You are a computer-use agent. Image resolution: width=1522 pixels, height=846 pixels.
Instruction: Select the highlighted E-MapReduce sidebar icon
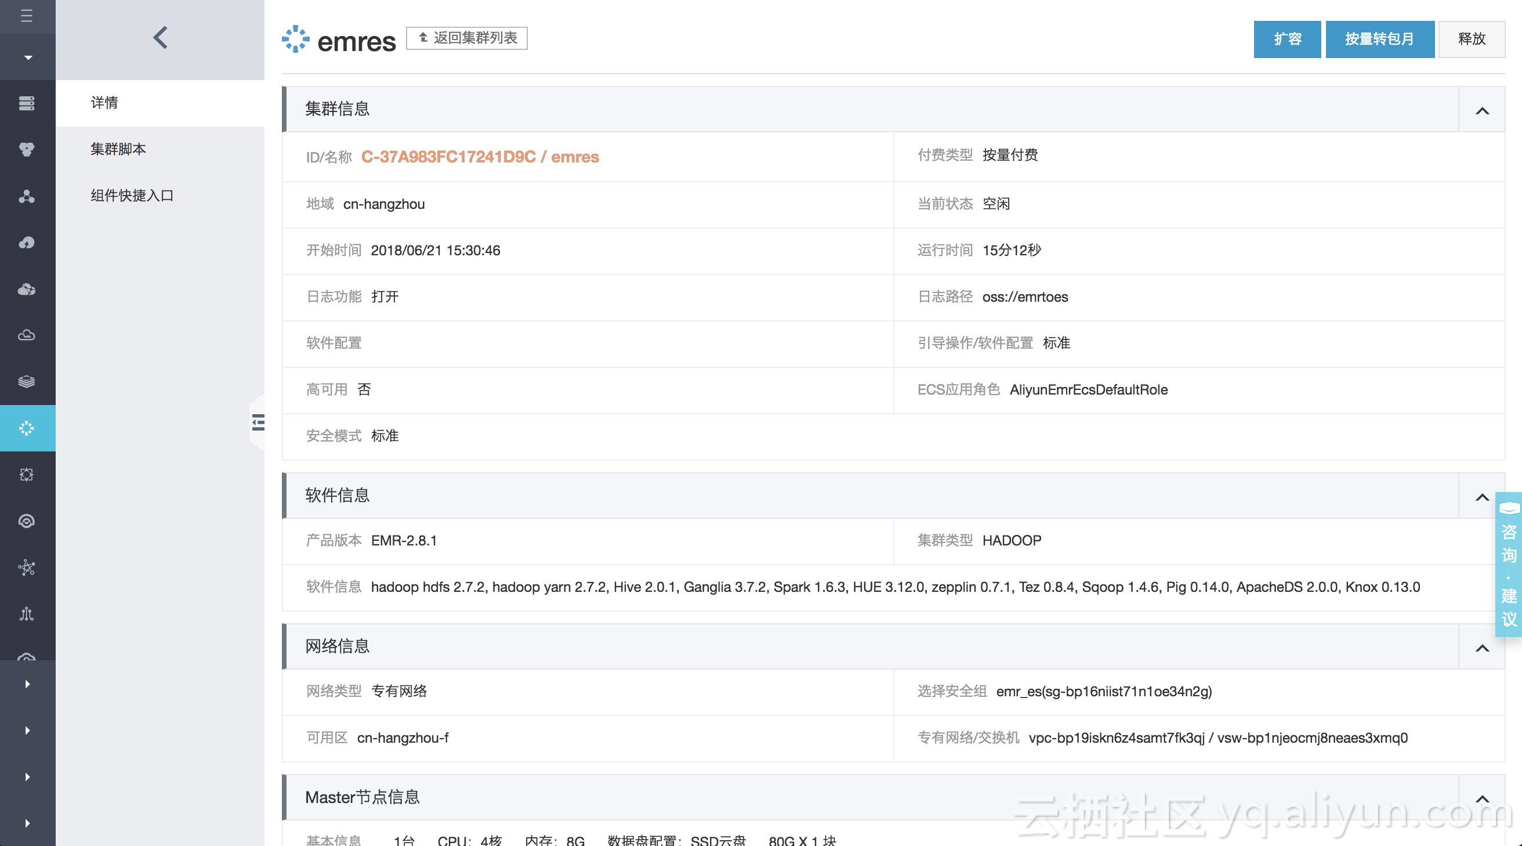click(27, 428)
